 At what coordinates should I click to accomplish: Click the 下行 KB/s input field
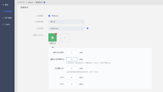pos(72,84)
